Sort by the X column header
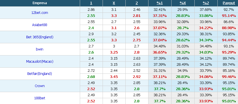Image resolution: width=238 pixels, height=104 pixels. coord(114,3)
